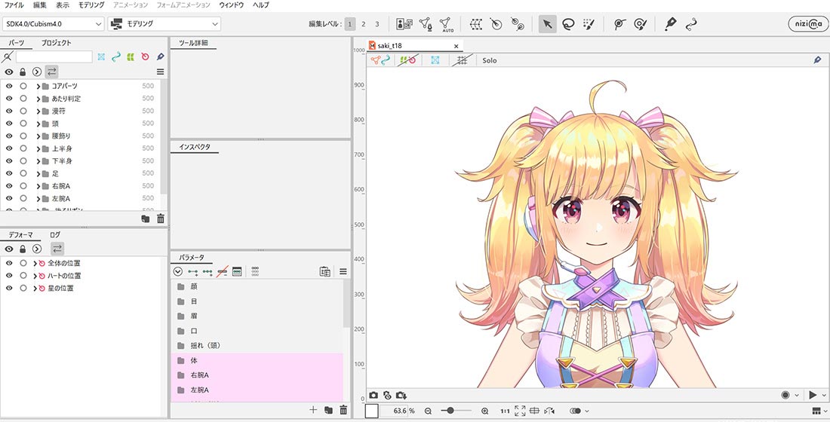Open the nizima button

point(807,24)
